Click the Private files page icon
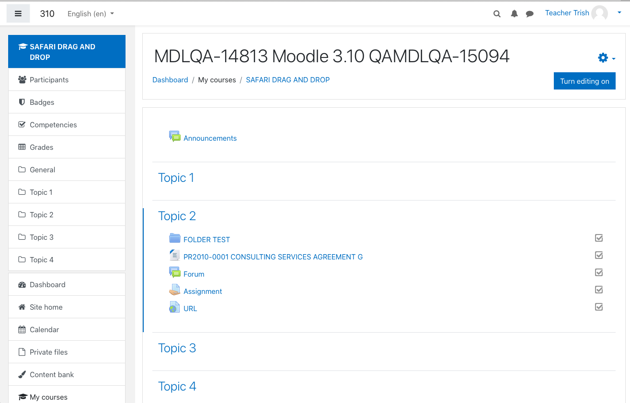 22,352
